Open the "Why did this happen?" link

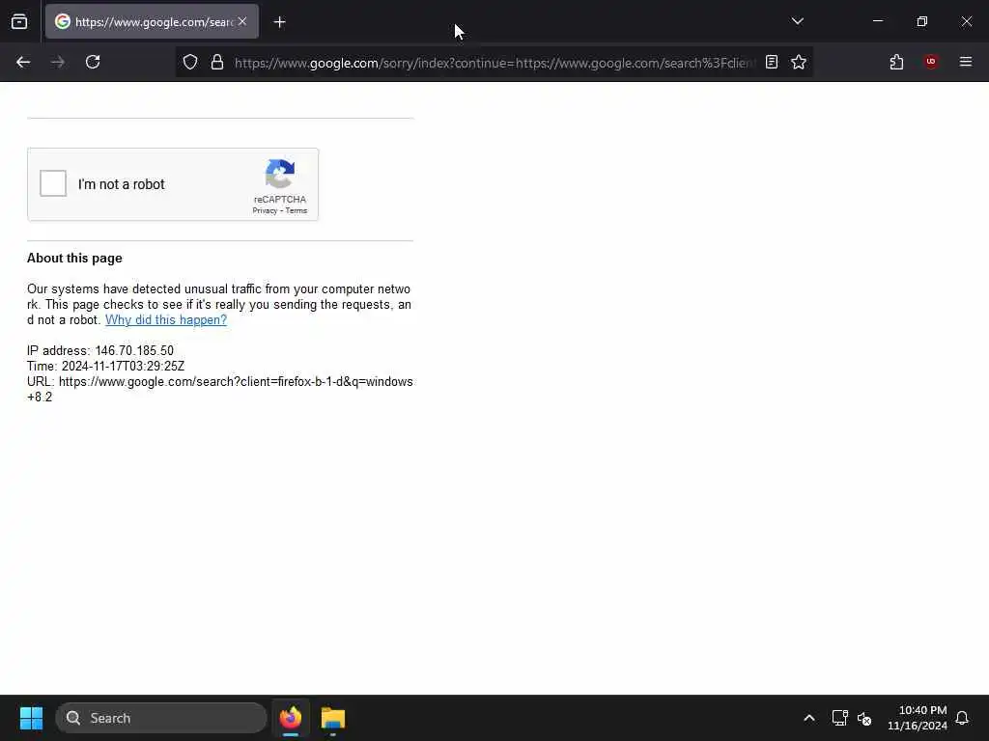click(x=166, y=319)
